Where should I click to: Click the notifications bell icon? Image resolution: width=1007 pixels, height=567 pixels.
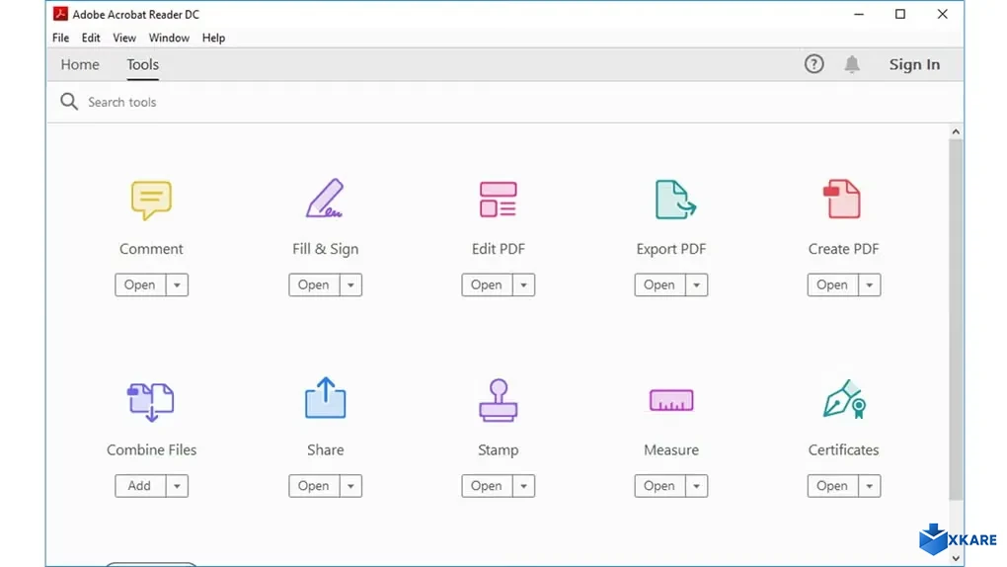pyautogui.click(x=852, y=64)
